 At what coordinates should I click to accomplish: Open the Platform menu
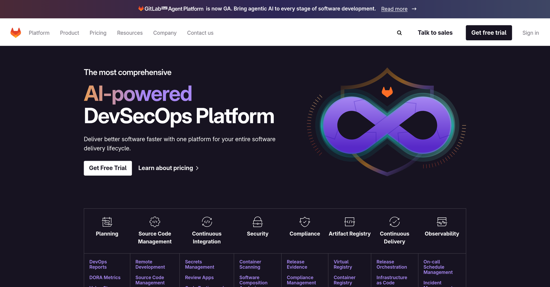coord(39,33)
